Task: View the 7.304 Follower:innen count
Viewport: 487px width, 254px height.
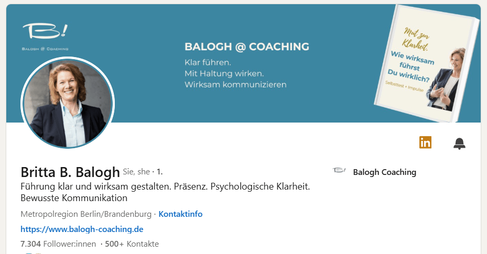Action: tap(58, 244)
